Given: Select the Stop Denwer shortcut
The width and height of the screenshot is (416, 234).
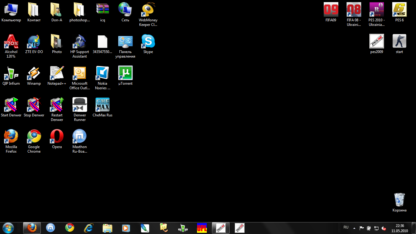Looking at the screenshot, I should pyautogui.click(x=34, y=105).
